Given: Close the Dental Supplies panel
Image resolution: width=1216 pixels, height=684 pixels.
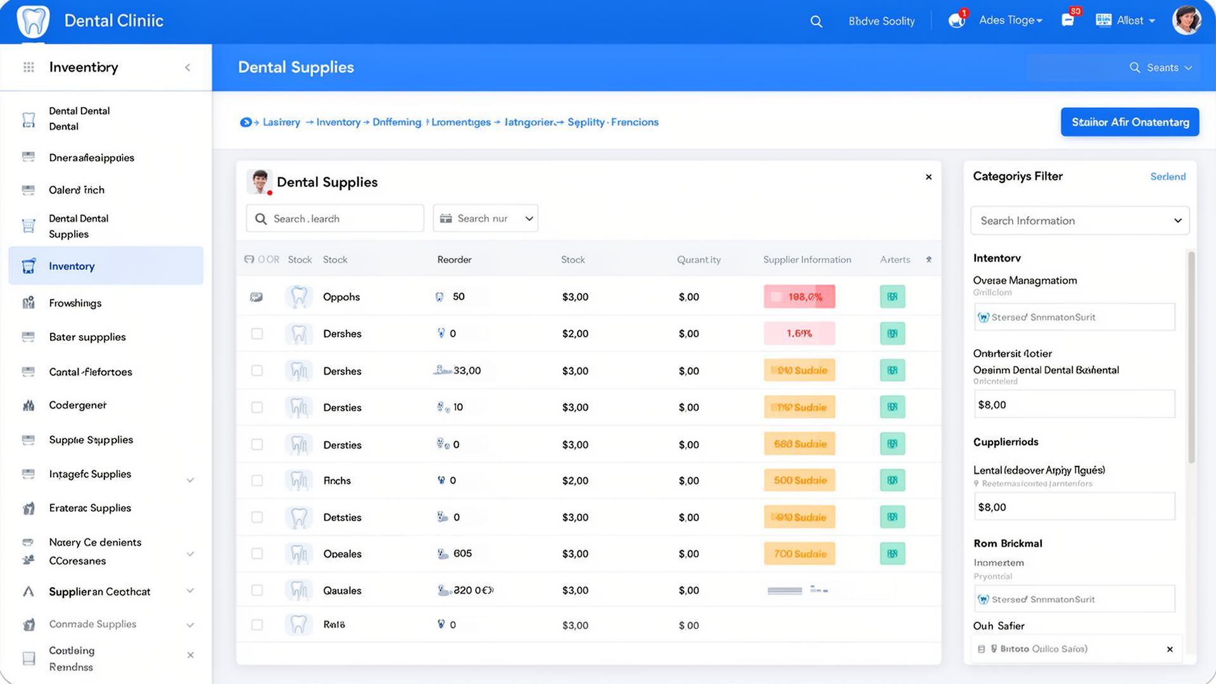Looking at the screenshot, I should pos(928,177).
